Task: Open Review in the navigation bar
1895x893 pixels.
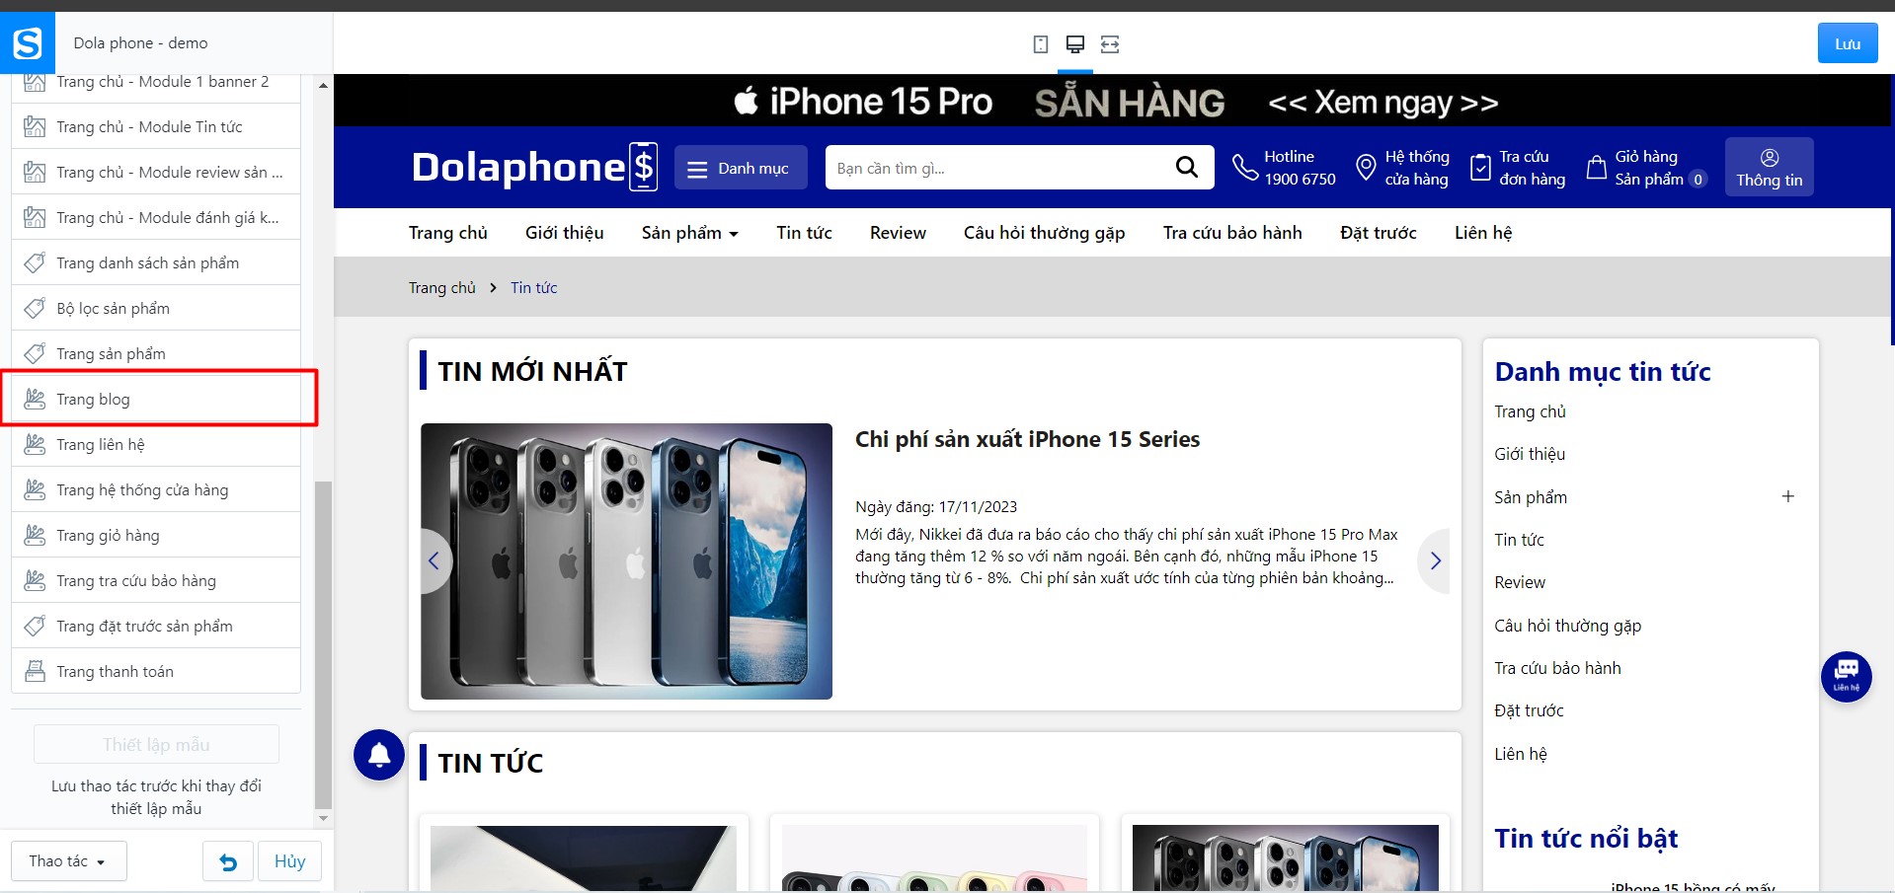Action: click(898, 233)
